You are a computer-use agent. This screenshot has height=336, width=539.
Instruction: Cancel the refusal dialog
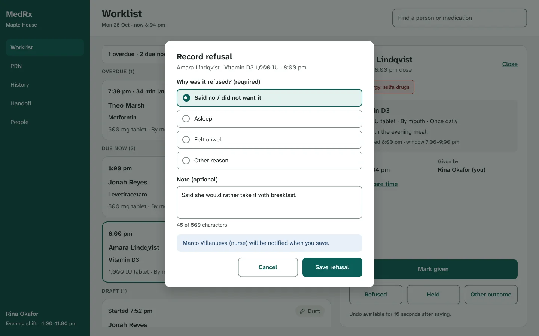point(268,267)
